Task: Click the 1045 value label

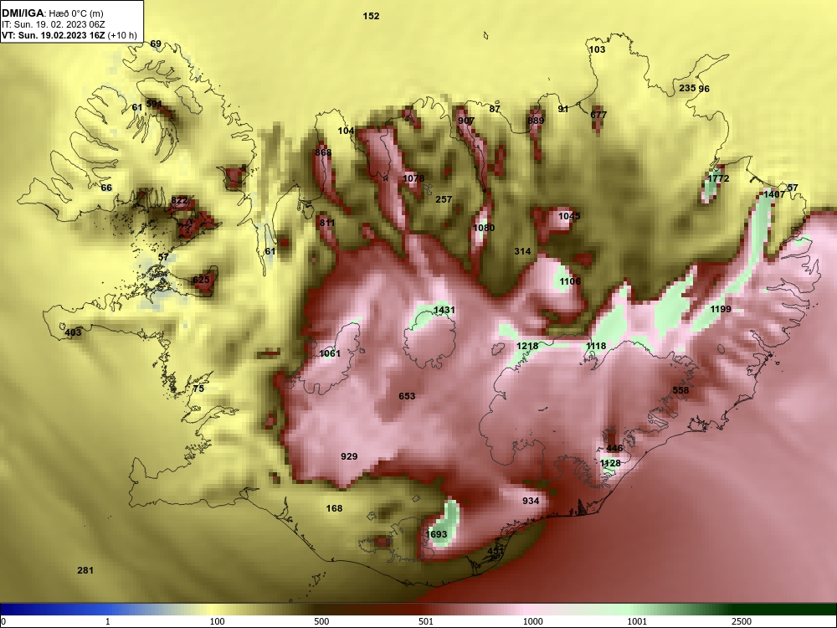Action: (x=569, y=216)
